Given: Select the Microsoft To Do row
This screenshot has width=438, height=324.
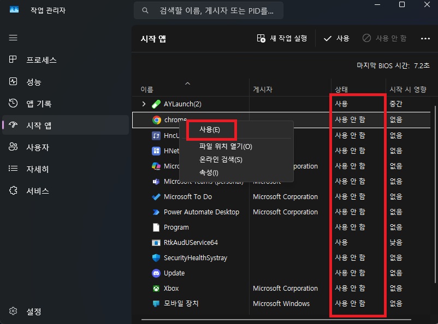Looking at the screenshot, I should pyautogui.click(x=281, y=197).
